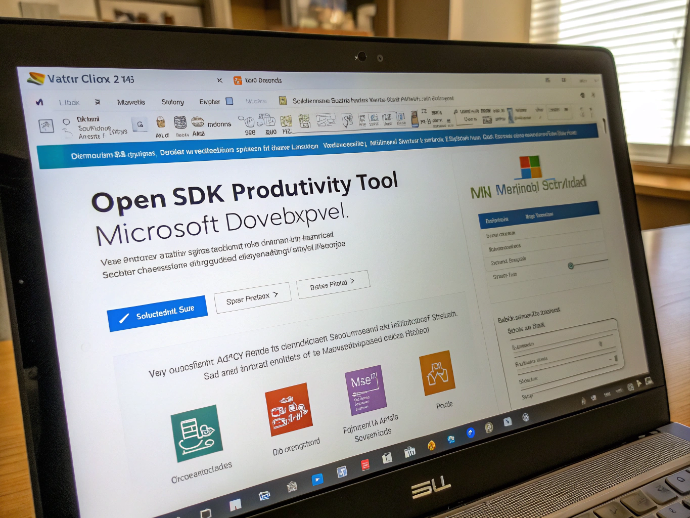Open the 'Enpher' menu

[209, 102]
